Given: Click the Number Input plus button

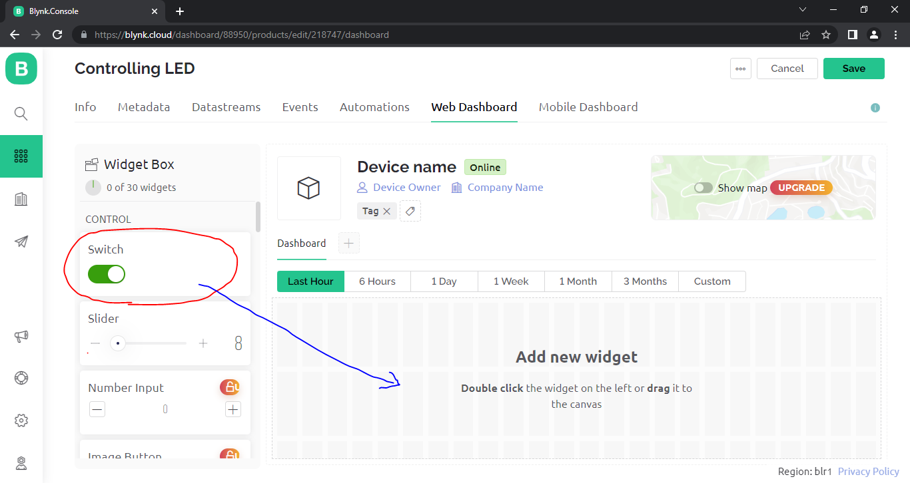Looking at the screenshot, I should (232, 409).
